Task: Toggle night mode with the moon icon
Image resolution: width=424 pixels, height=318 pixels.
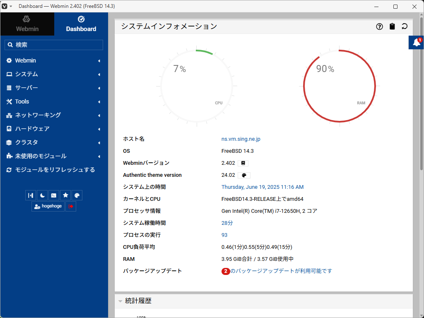Action: tap(42, 195)
